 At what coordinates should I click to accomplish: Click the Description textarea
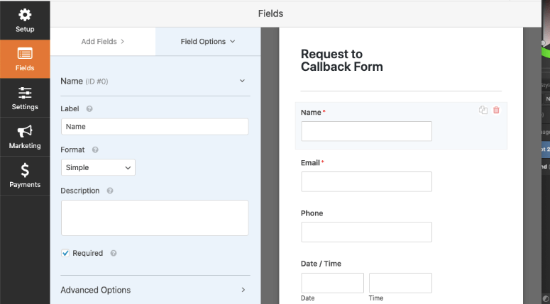coord(155,218)
